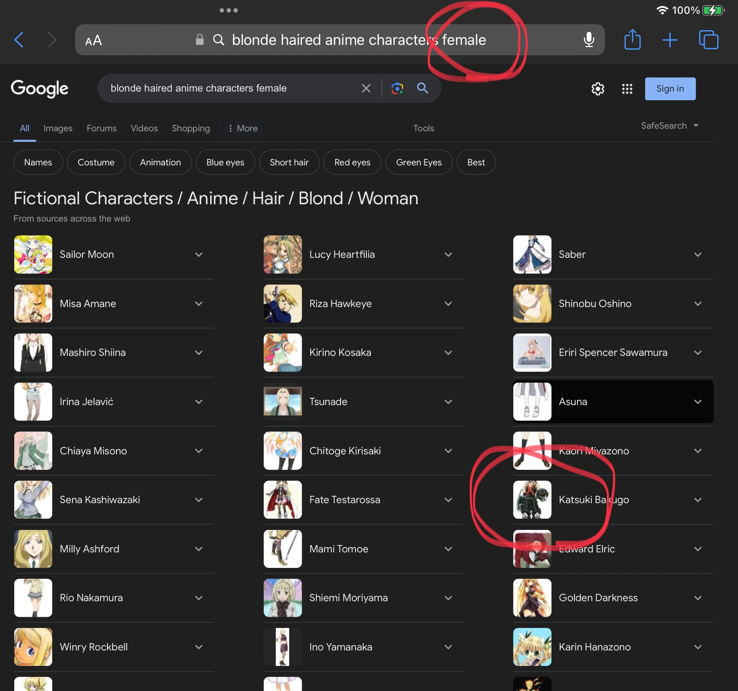Filter results by Green Eyes
Image resolution: width=738 pixels, height=691 pixels.
click(419, 162)
